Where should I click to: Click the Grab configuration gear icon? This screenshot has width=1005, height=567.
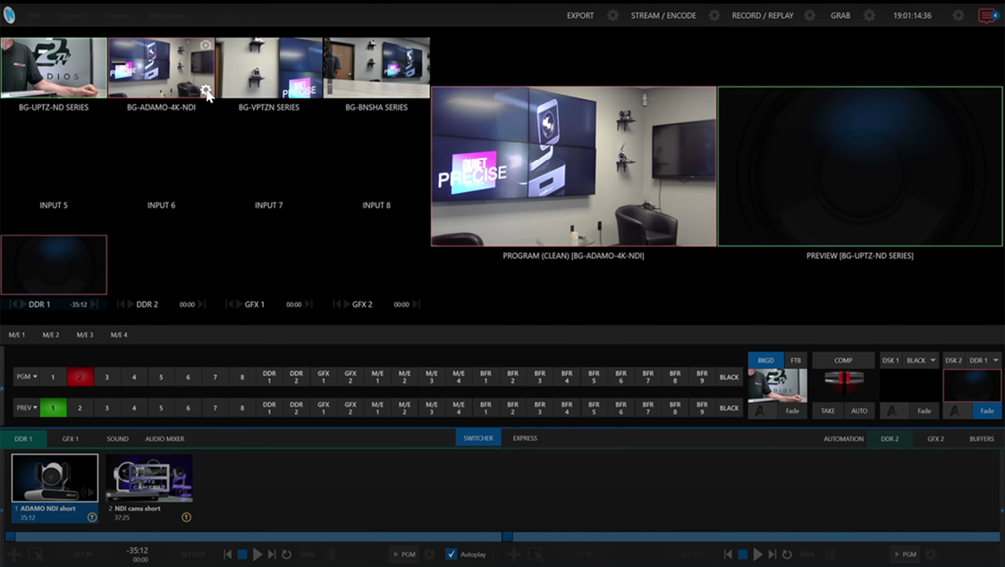point(869,15)
